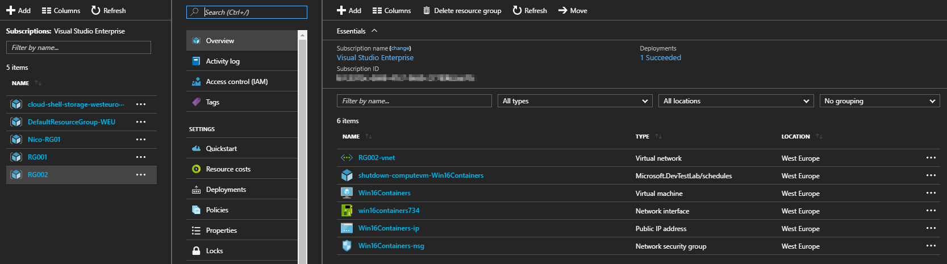
Task: Click the Win16Containers virtual machine icon
Action: pos(347,193)
